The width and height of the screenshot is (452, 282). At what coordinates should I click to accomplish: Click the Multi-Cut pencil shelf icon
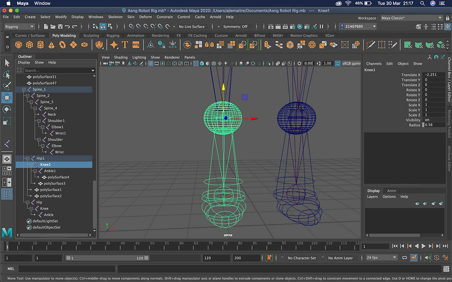click(x=371, y=45)
